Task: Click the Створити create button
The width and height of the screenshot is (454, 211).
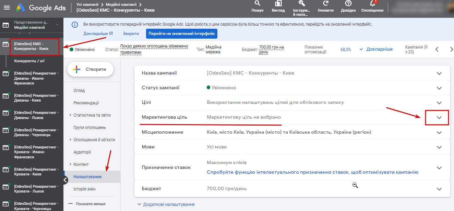Action: coord(90,69)
